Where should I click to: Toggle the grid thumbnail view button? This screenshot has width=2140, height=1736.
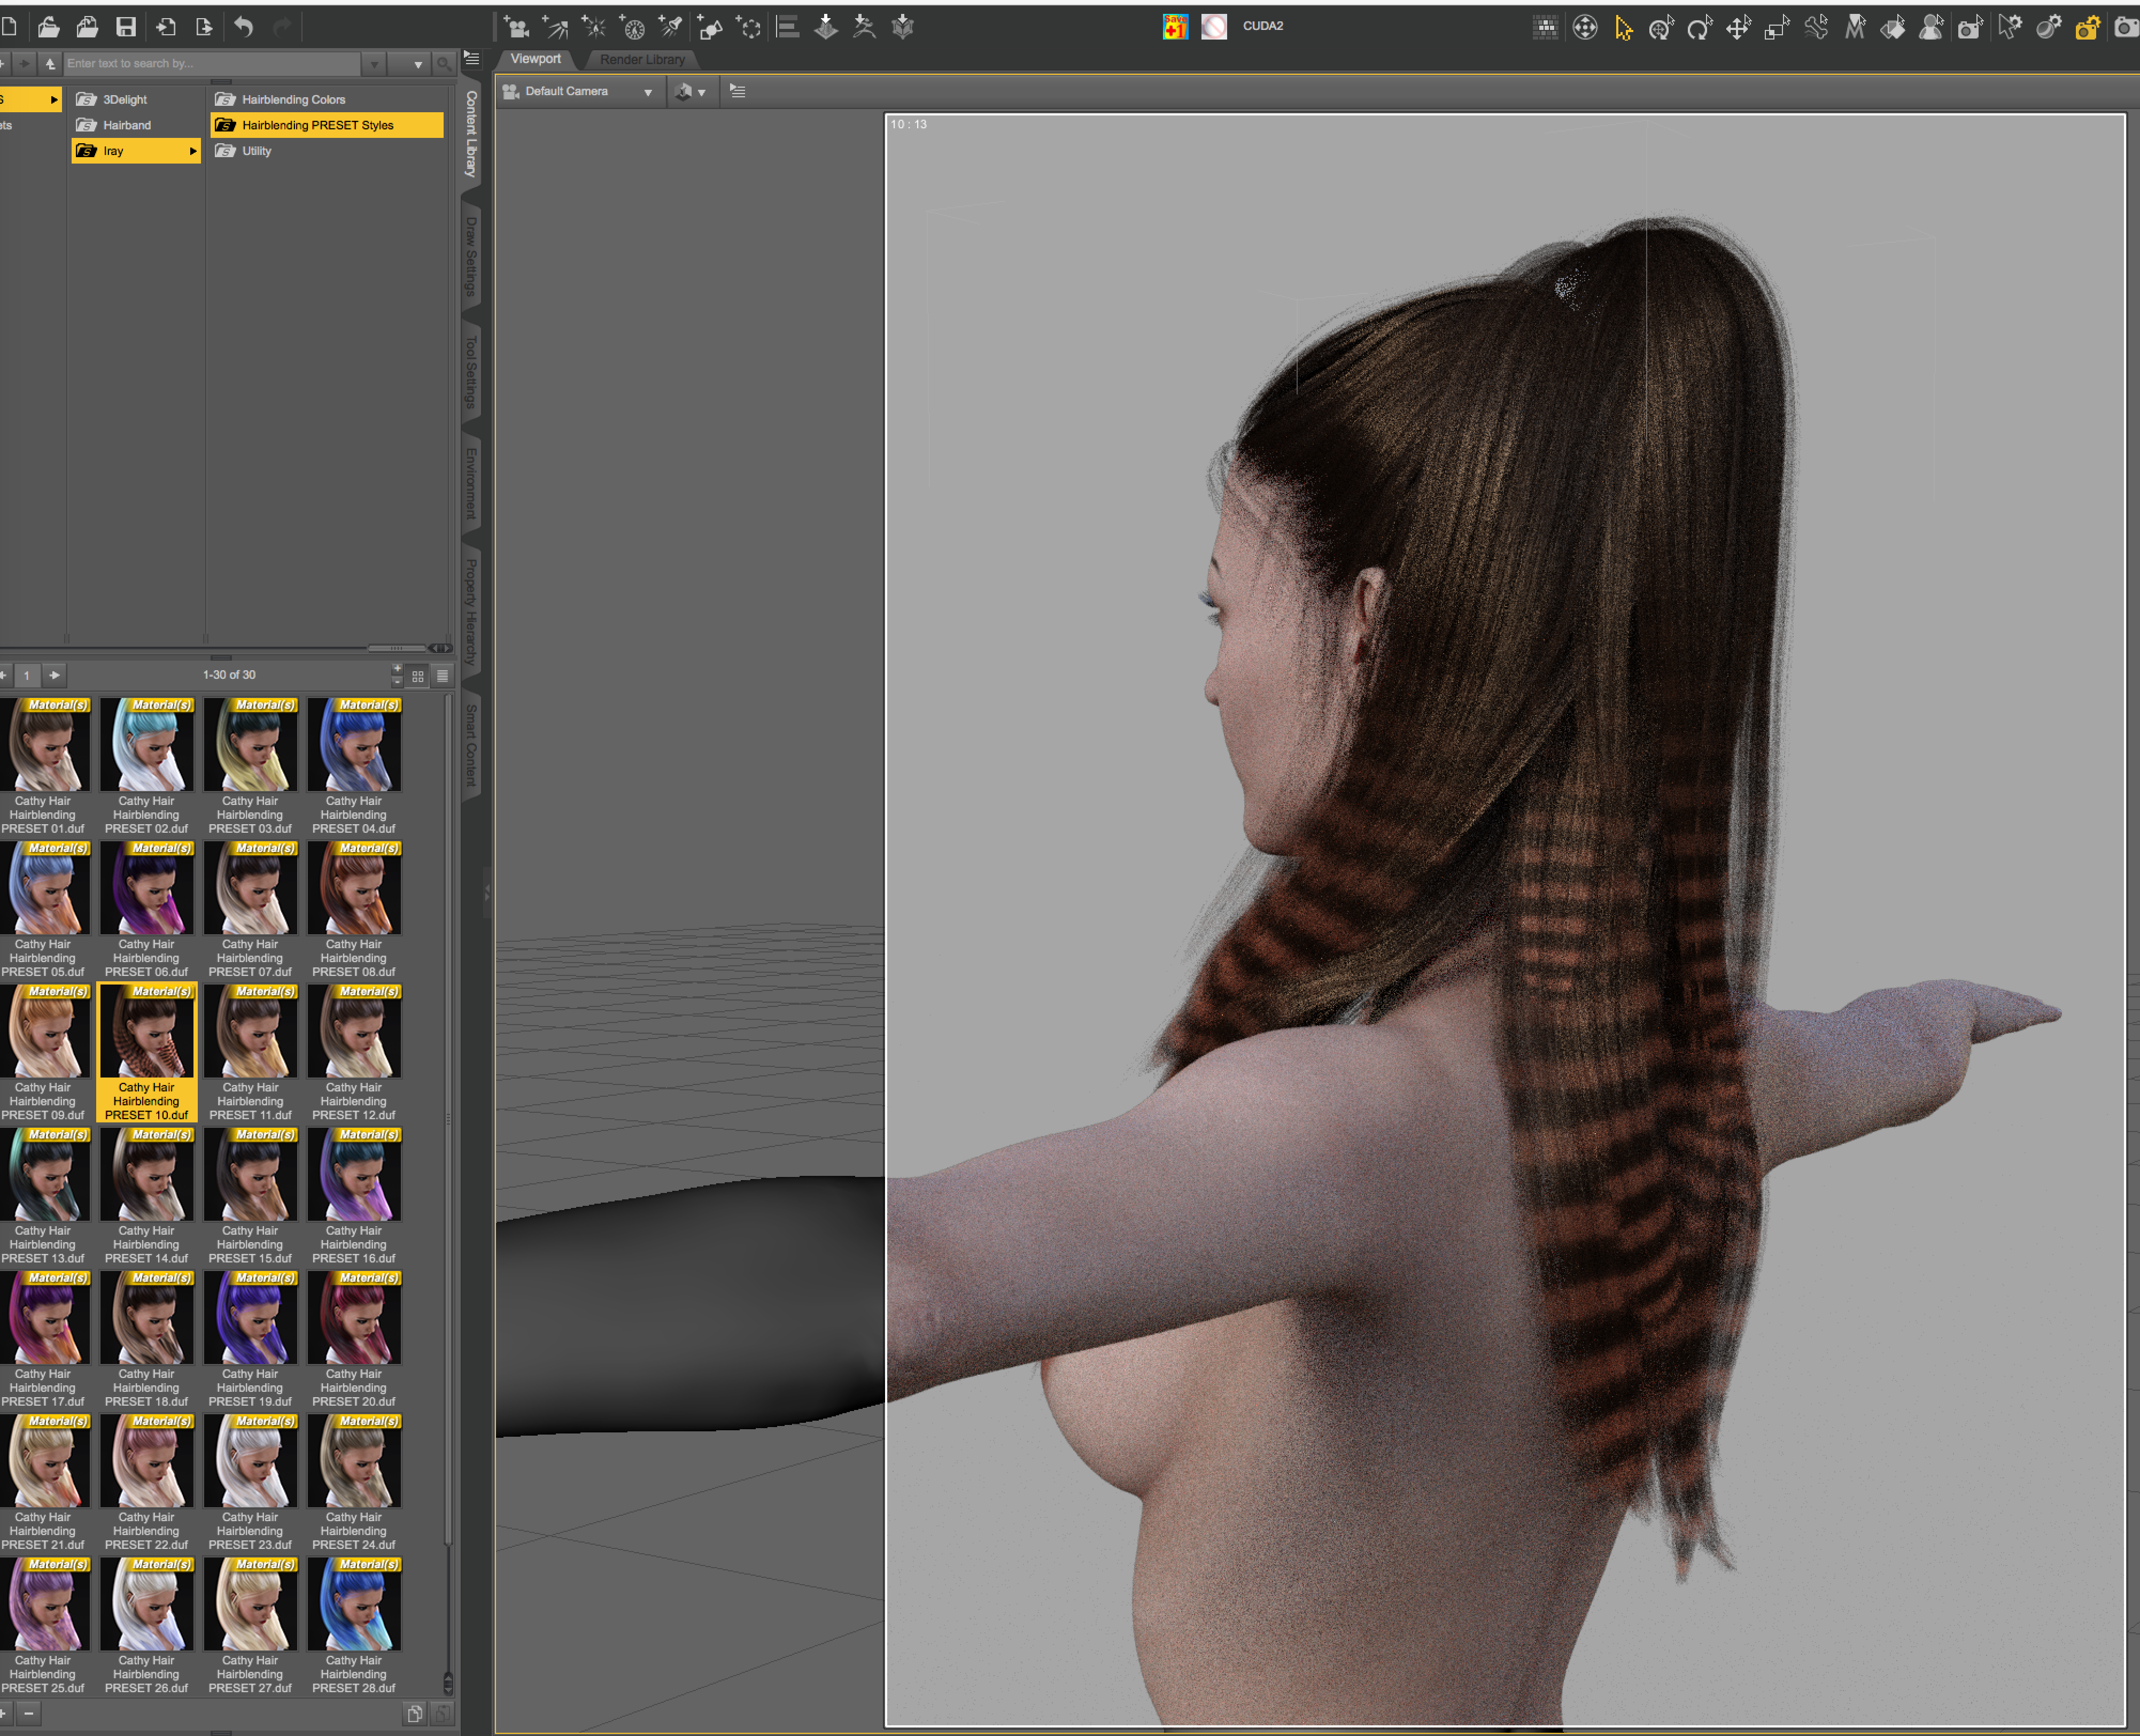pos(418,676)
